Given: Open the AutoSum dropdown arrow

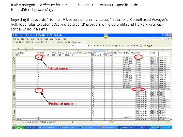Looking at the screenshot, I should click(x=64, y=42).
